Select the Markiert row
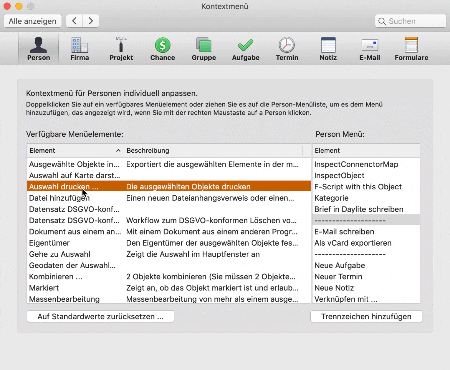Screen dimensions: 450x370 pyautogui.click(x=169, y=288)
